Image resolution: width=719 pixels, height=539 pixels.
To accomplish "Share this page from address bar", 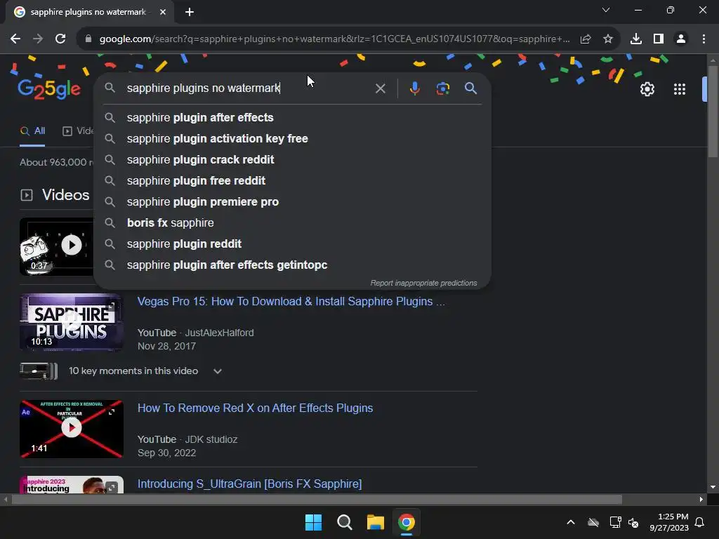I will [586, 39].
